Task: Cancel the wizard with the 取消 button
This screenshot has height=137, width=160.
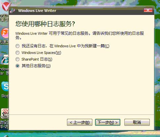Action: (x=137, y=122)
